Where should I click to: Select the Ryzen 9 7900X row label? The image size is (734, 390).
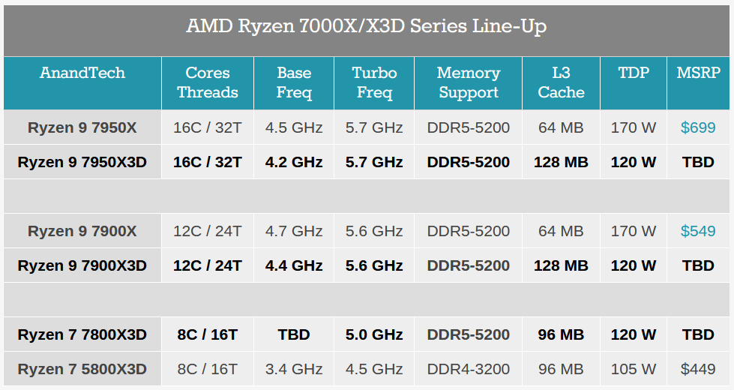click(x=82, y=231)
